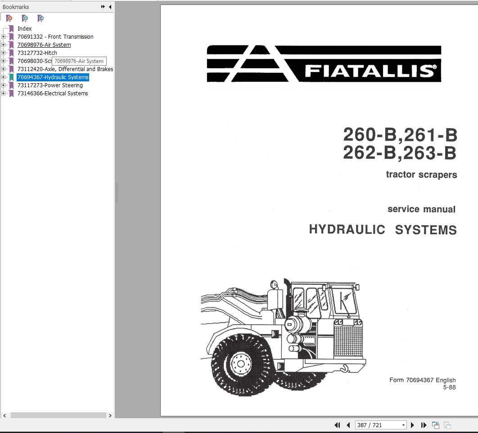Open the underlined 70698976-Air System bookmark
This screenshot has height=433, width=478.
44,45
